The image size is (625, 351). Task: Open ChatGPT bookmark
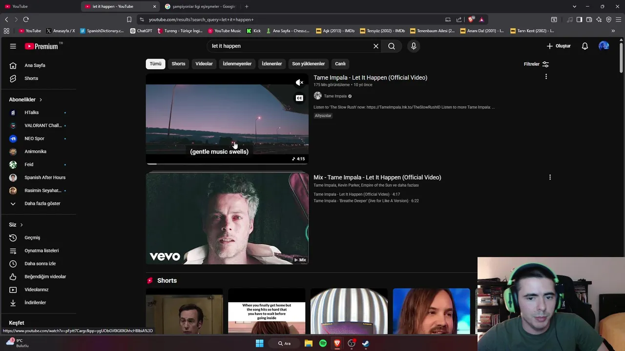pos(141,31)
